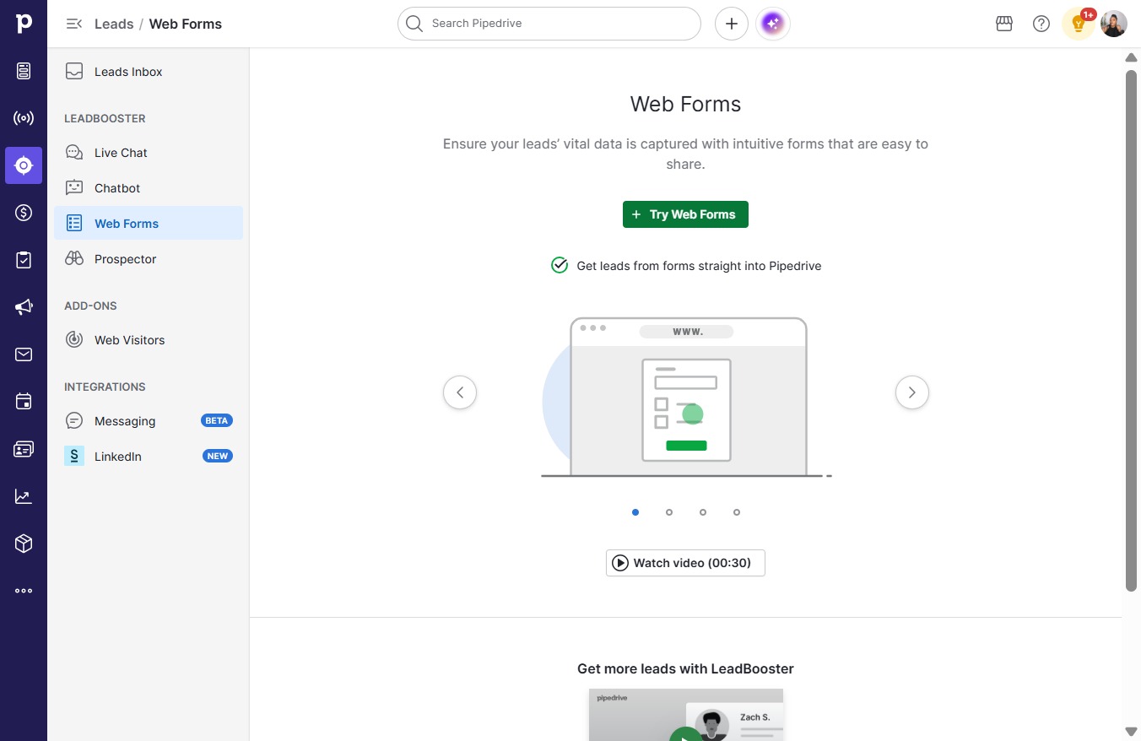Select Web Forms menu item
The image size is (1141, 741).
(149, 224)
